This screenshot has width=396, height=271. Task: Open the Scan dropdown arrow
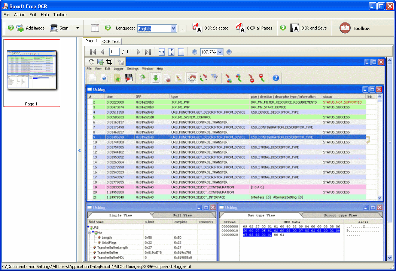77,28
